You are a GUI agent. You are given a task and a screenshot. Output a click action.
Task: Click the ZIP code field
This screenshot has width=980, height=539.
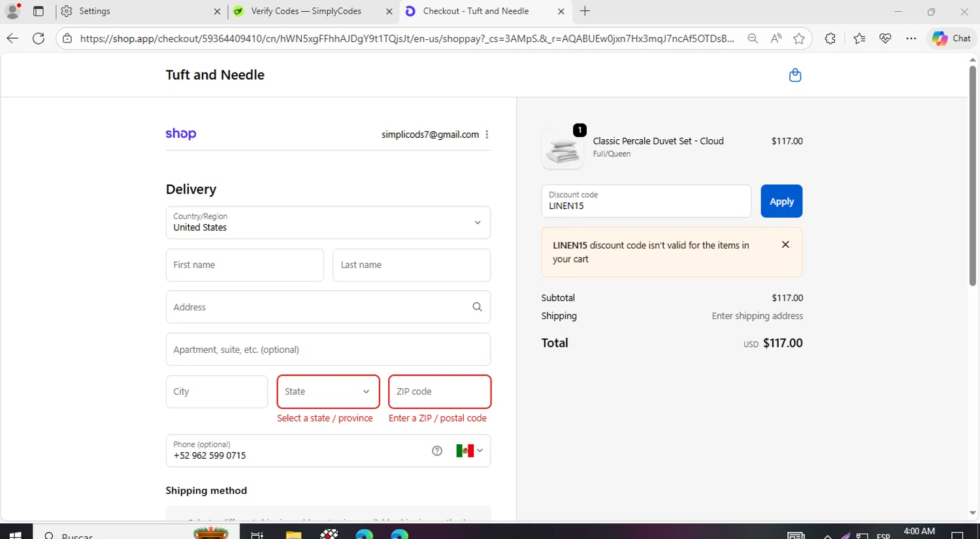(439, 392)
